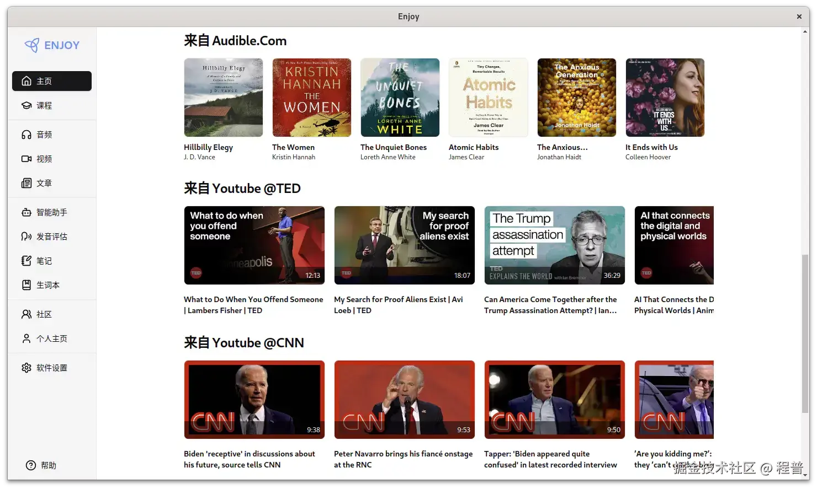Click title 'Biden receptive in discussions'
817x489 pixels.
[x=250, y=459]
